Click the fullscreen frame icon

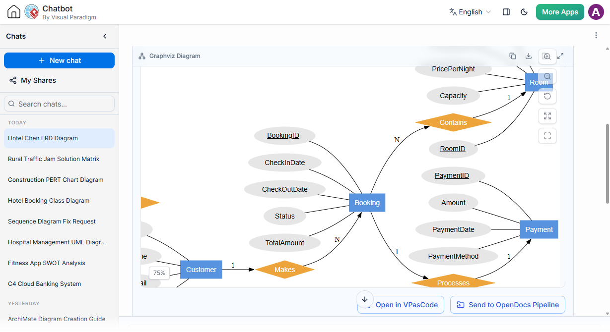[x=547, y=136]
